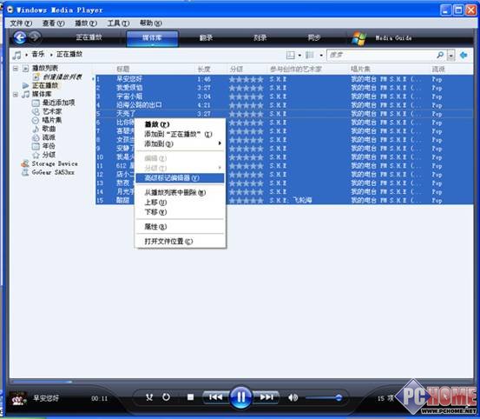The width and height of the screenshot is (480, 419).
Task: Switch to the 翻录 tab
Action: click(206, 38)
